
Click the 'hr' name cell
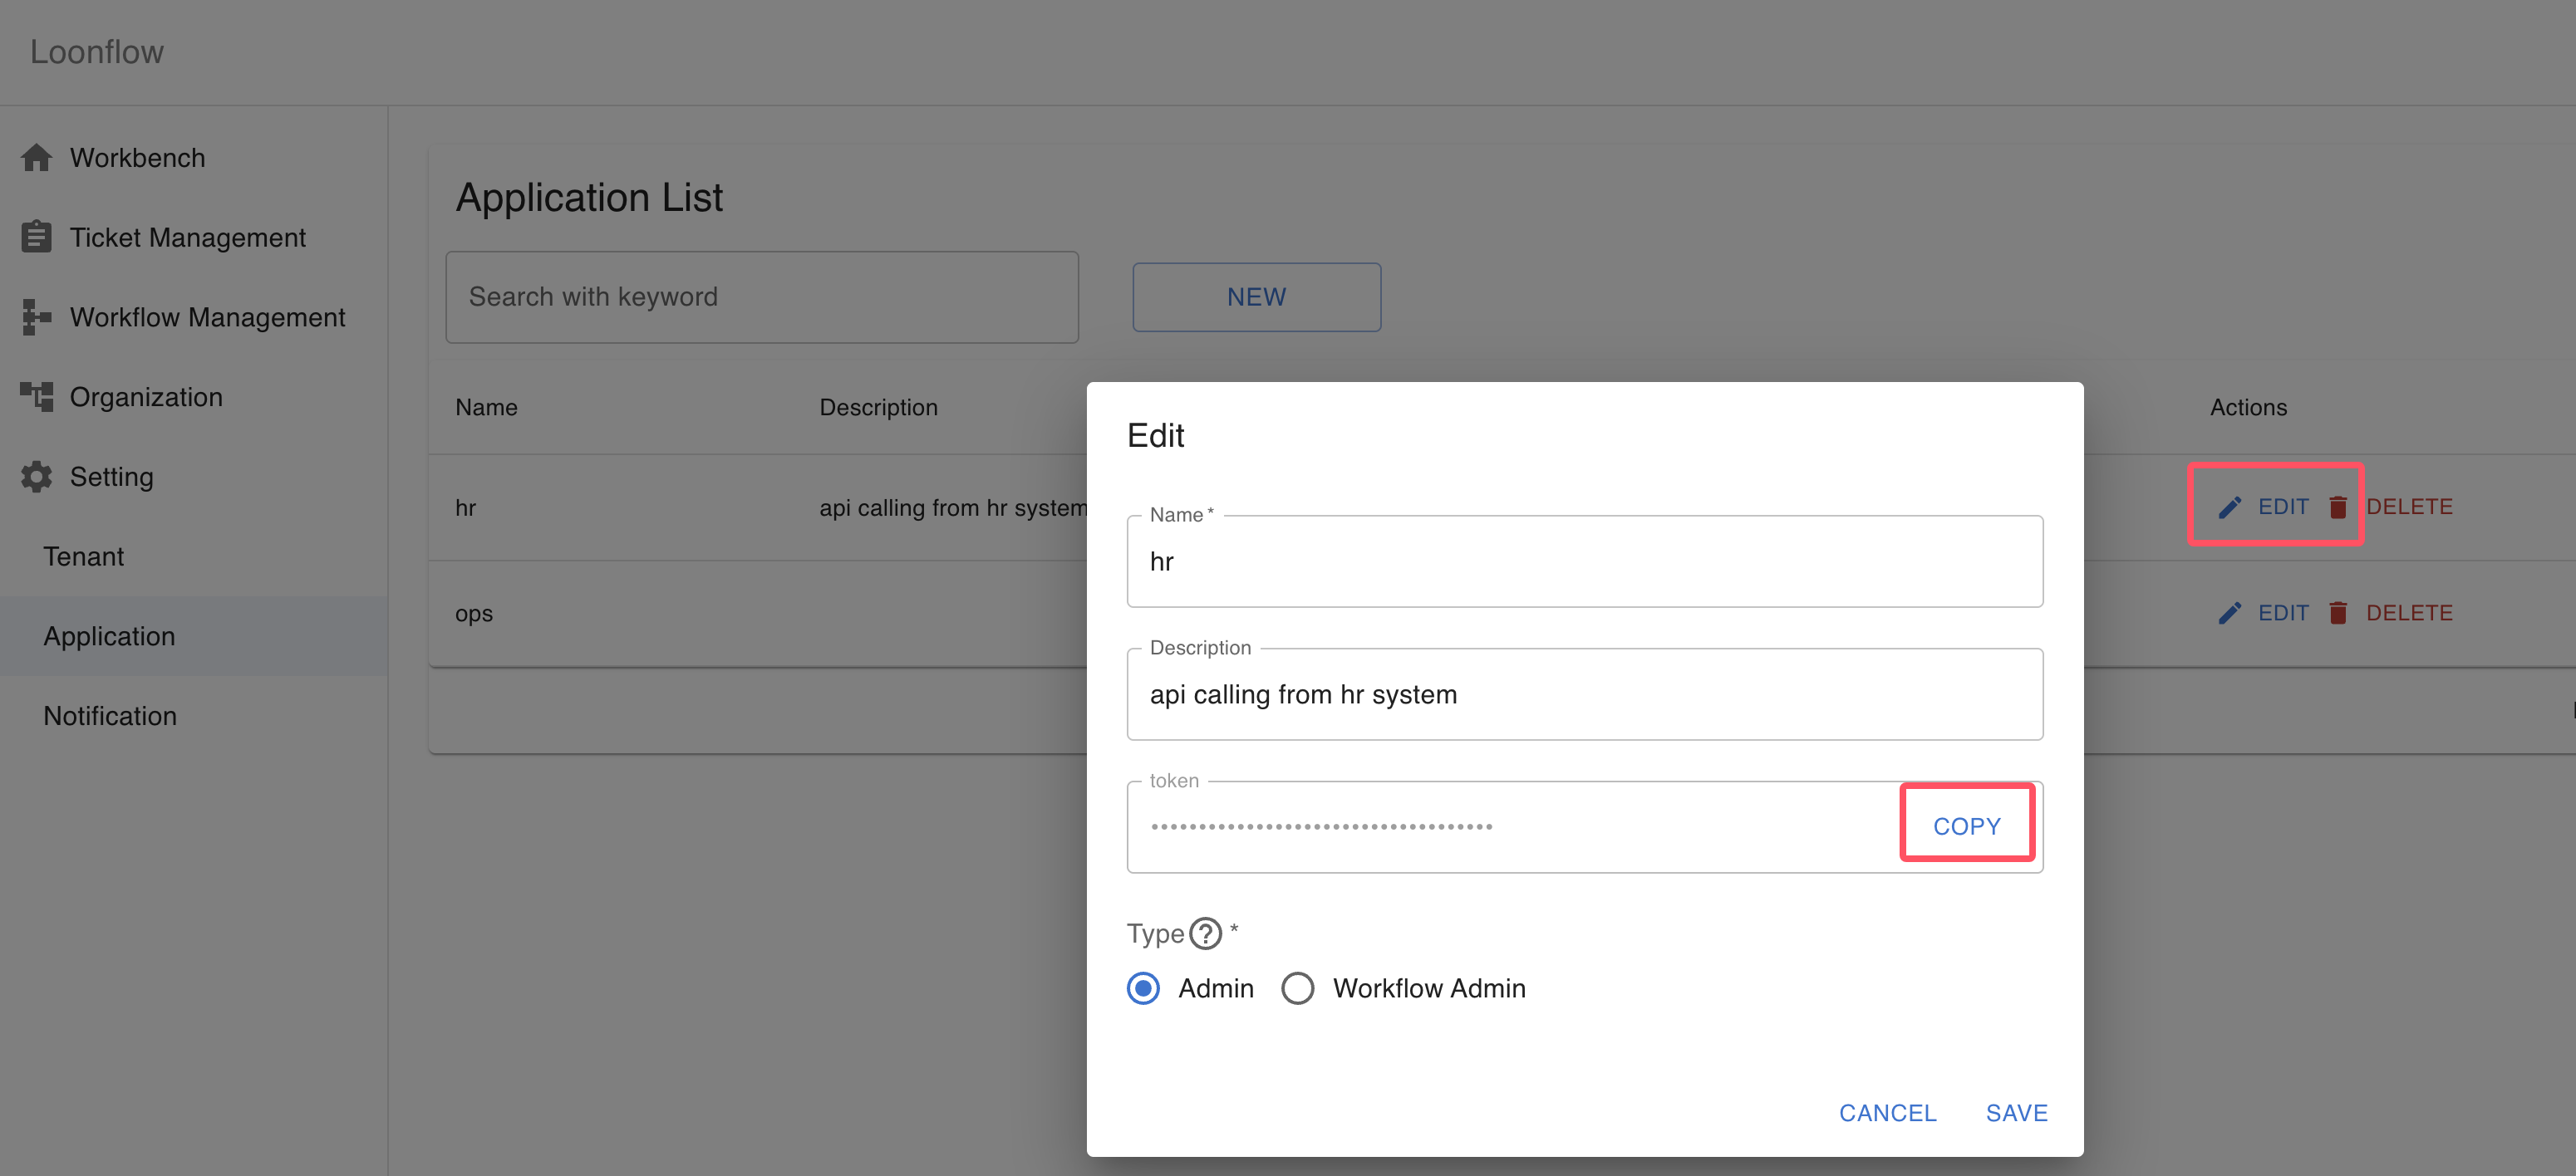coord(466,507)
